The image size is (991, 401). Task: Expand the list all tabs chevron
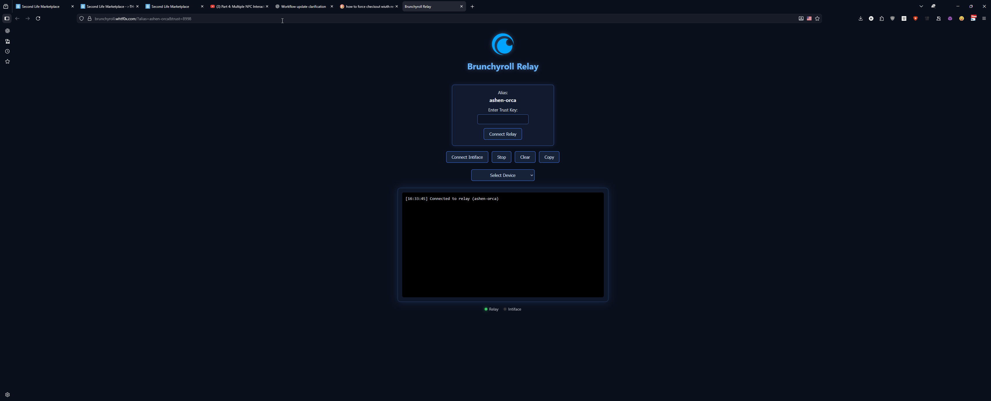[921, 7]
